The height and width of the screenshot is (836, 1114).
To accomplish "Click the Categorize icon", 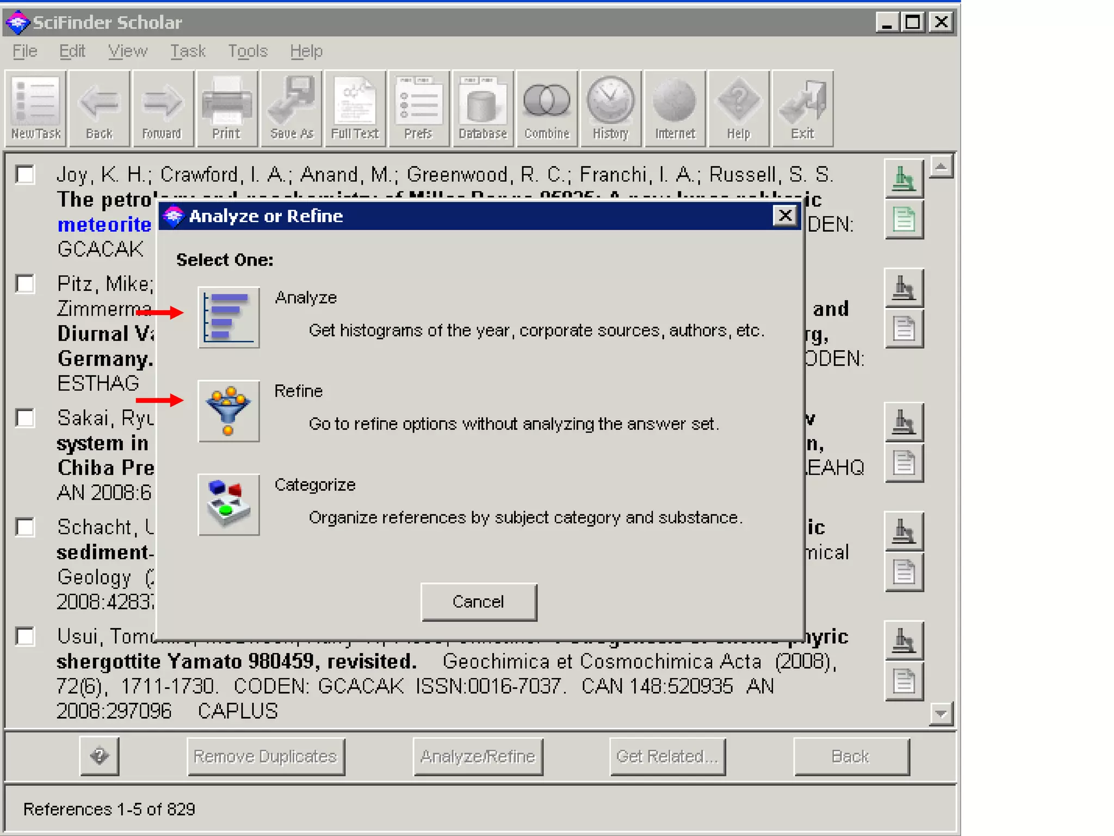I will pos(228,505).
